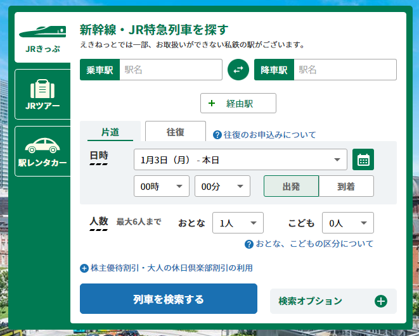Click the 最大6人まで note
The width and height of the screenshot is (419, 336).
point(139,221)
